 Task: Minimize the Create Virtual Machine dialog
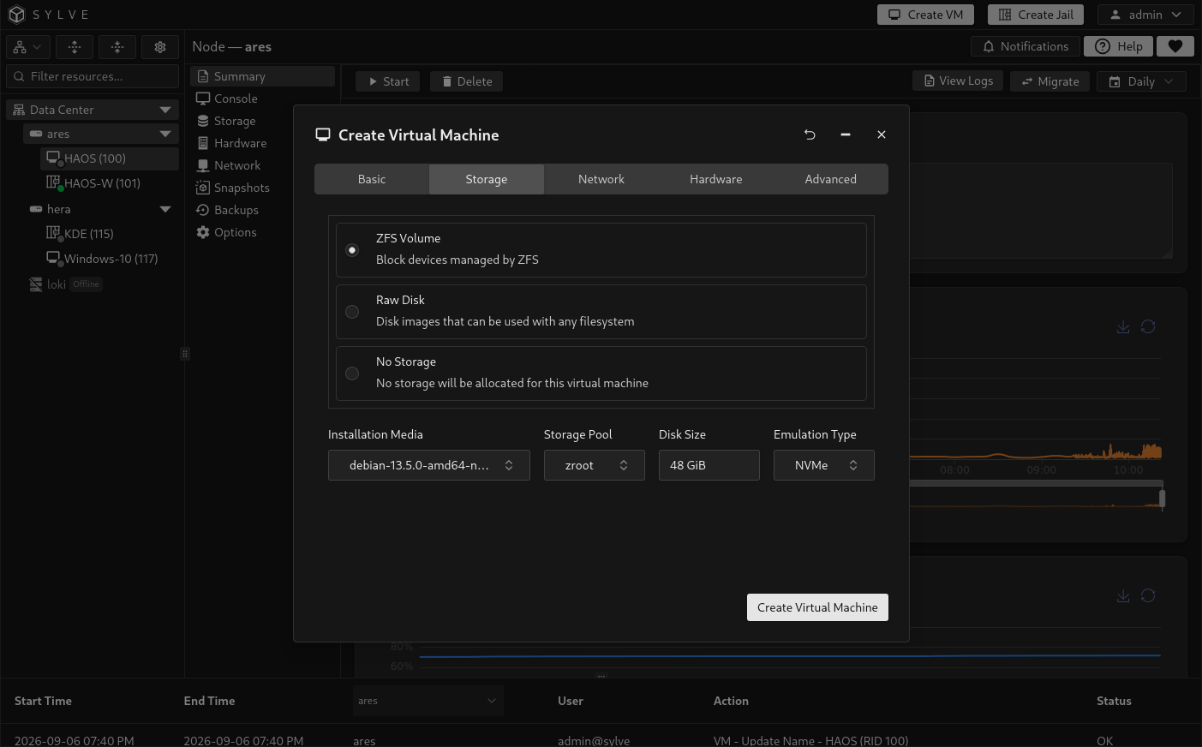(846, 134)
